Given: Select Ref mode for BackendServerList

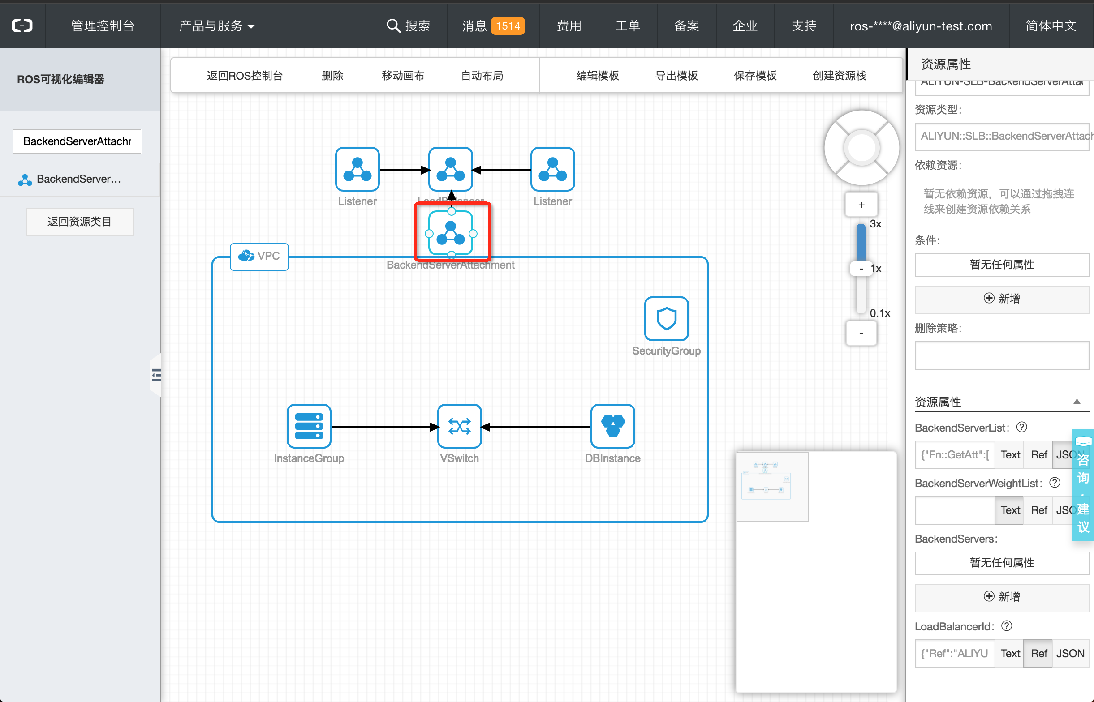Looking at the screenshot, I should coord(1038,454).
